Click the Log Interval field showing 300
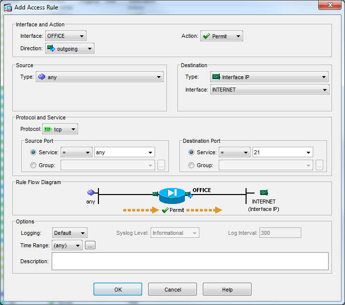345x305 pixels. (x=280, y=233)
